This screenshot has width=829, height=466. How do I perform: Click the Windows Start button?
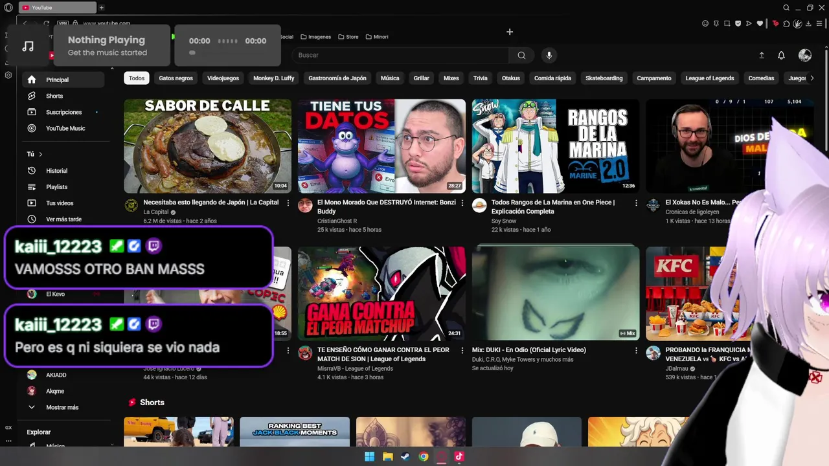tap(369, 457)
